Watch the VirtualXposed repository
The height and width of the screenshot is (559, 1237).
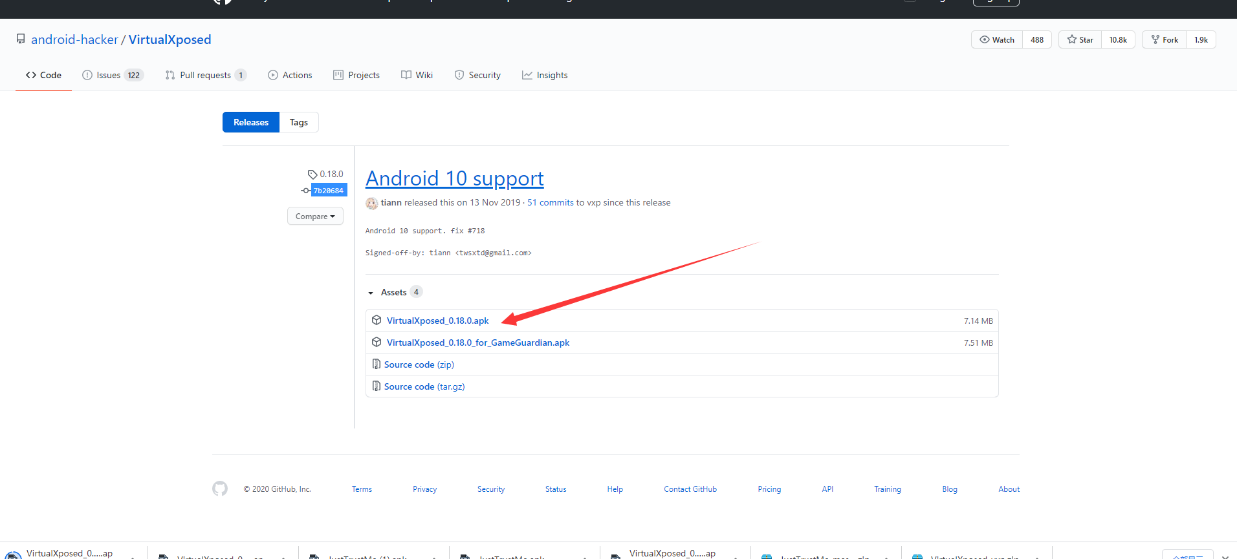(997, 39)
